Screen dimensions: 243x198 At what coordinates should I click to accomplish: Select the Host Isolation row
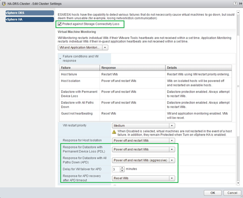[x=145, y=83]
